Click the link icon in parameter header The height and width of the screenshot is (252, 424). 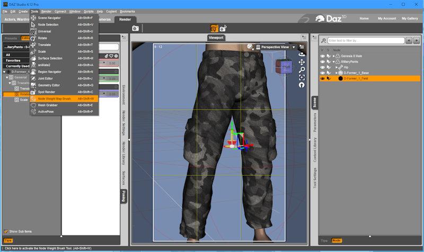tap(107, 56)
